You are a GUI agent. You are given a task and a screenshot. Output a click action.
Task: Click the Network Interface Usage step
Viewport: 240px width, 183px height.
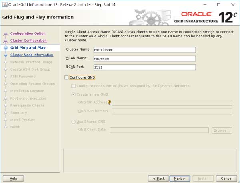(x=31, y=62)
